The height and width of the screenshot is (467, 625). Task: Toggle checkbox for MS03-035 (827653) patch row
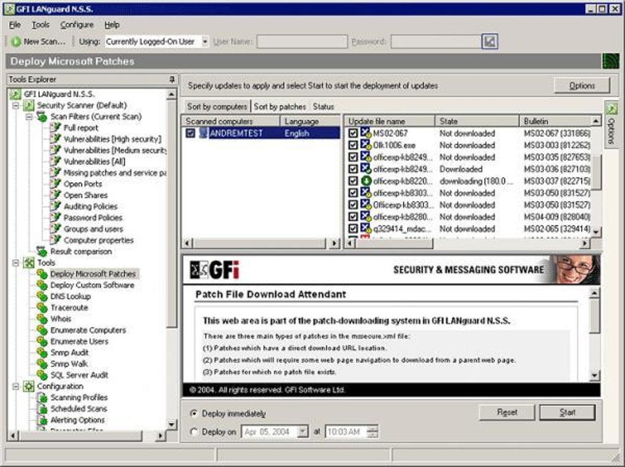tap(353, 157)
